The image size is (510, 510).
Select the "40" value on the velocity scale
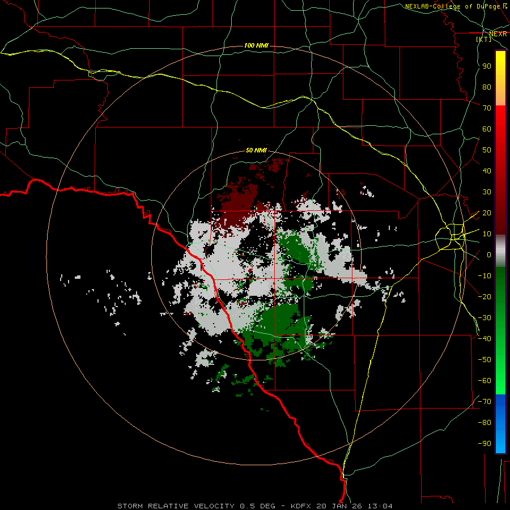tap(487, 171)
